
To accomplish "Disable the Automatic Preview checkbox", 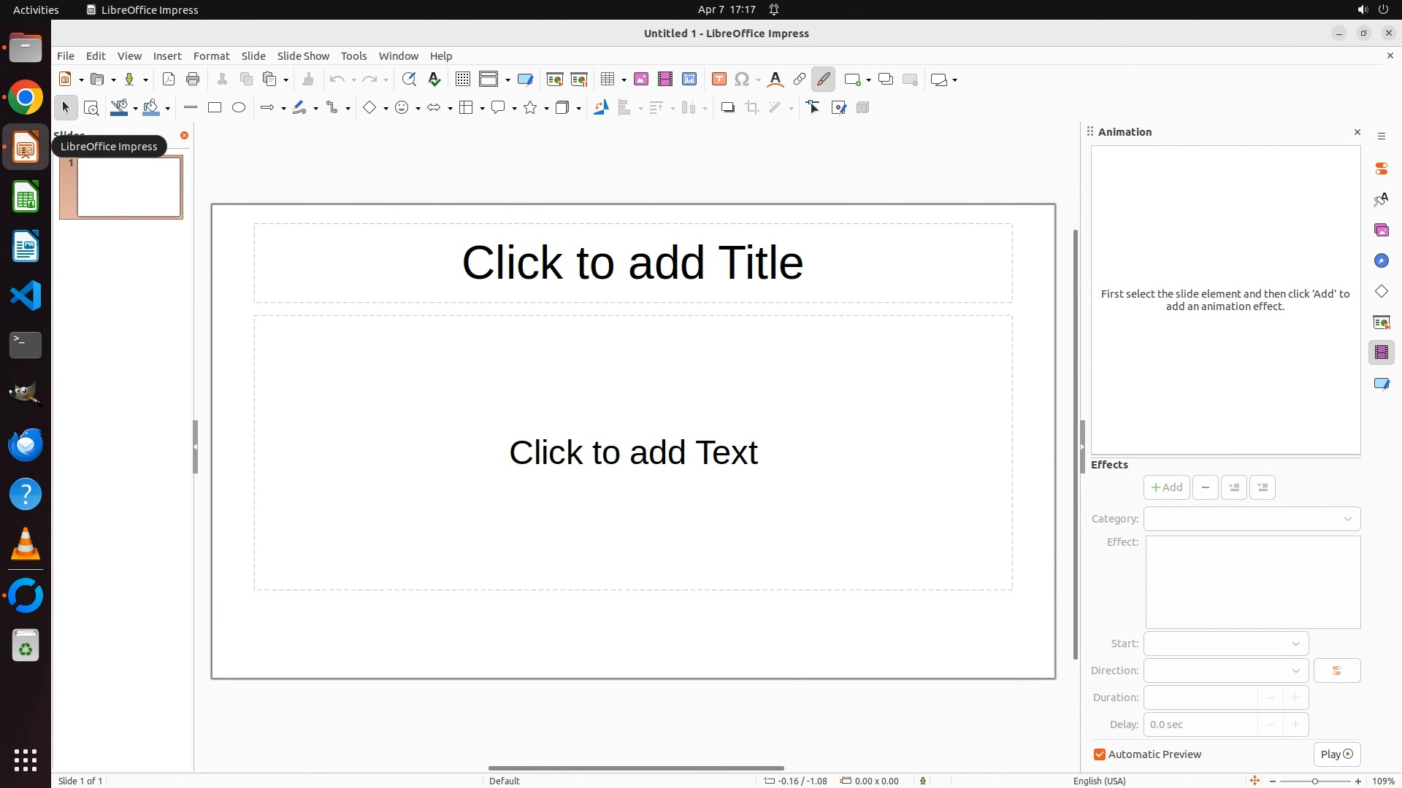I will (1100, 754).
